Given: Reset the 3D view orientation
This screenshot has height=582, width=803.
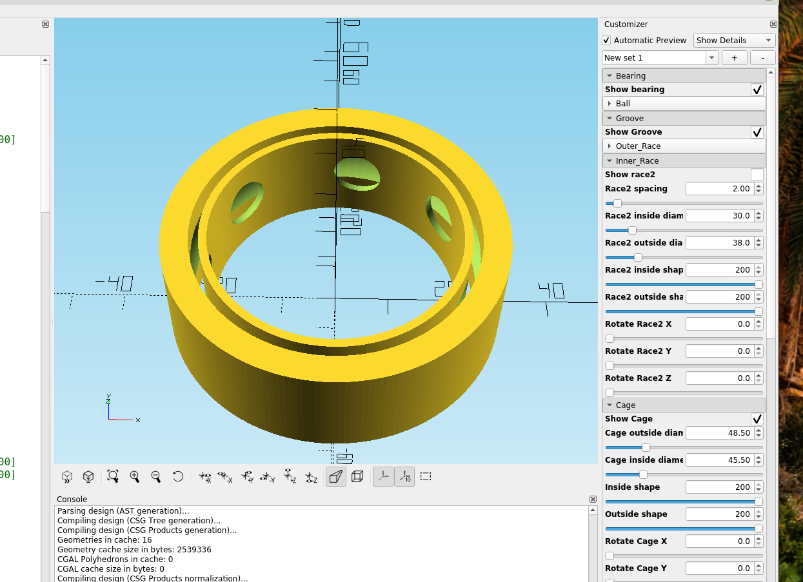Looking at the screenshot, I should pyautogui.click(x=178, y=476).
